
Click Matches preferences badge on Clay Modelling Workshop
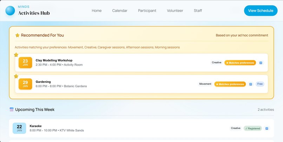tap(240, 63)
